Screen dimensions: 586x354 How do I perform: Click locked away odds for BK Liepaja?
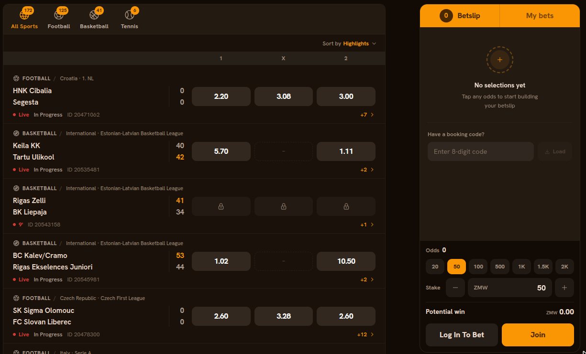point(346,206)
